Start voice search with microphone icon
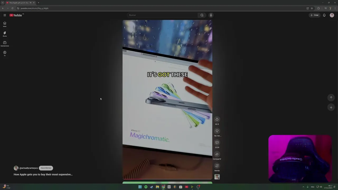 [211, 15]
